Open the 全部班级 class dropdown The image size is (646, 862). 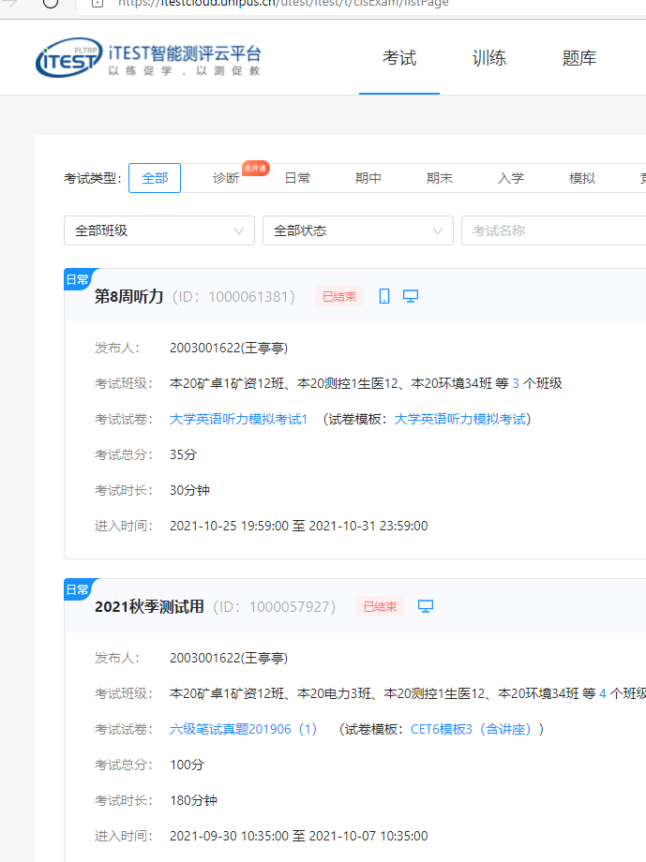[159, 230]
